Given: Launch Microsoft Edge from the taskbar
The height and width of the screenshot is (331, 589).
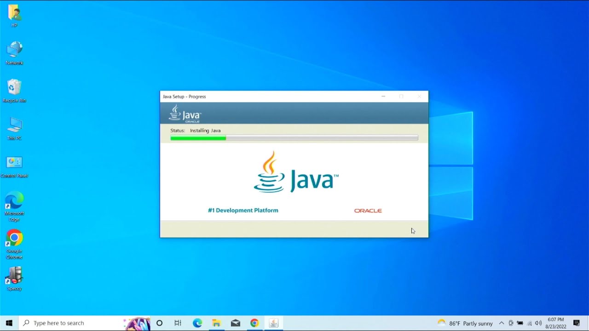Looking at the screenshot, I should pyautogui.click(x=197, y=323).
